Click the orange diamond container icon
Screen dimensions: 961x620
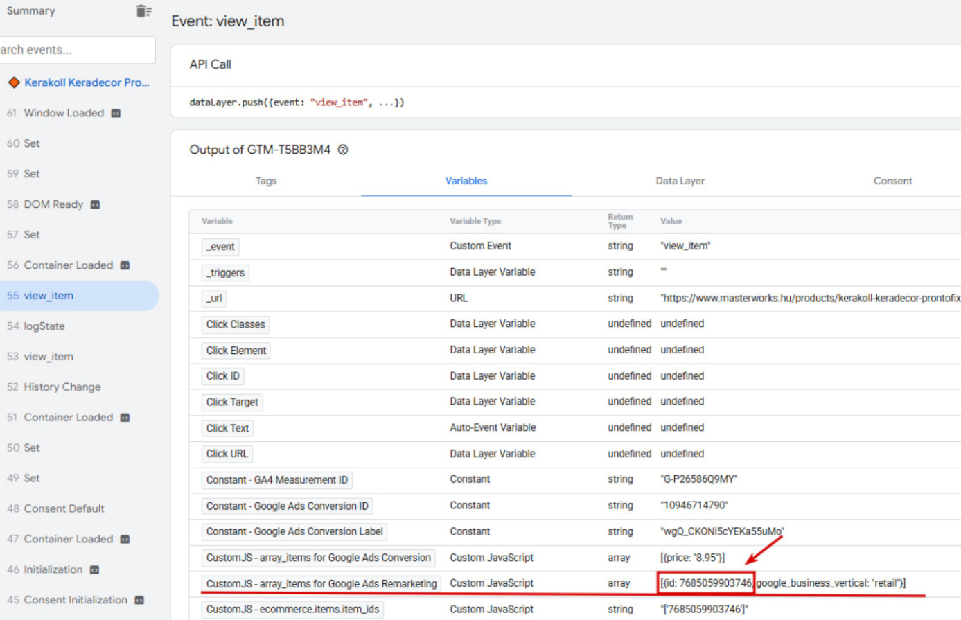point(13,82)
